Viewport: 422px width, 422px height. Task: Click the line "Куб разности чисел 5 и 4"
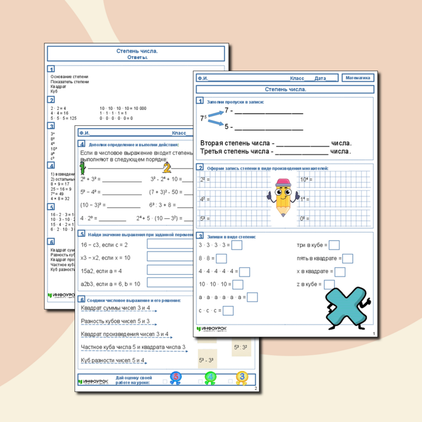113,360
